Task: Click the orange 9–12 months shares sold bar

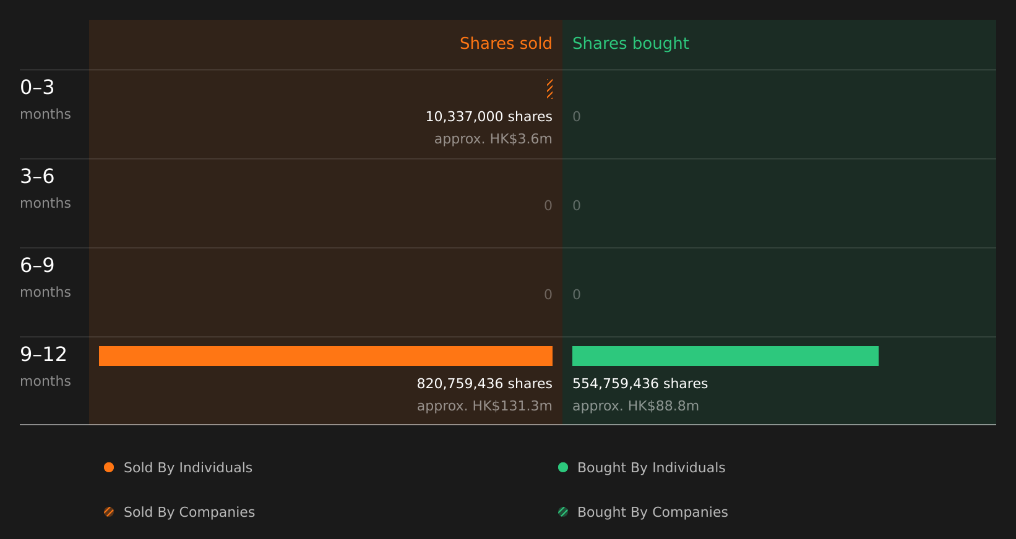Action: point(325,356)
